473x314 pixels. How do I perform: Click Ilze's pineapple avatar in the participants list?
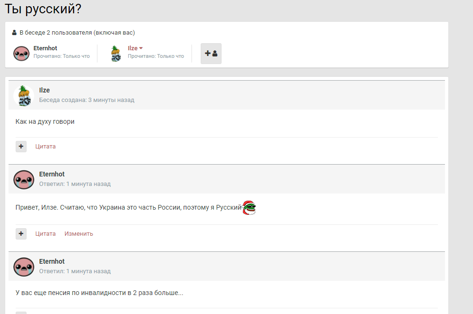(x=116, y=54)
